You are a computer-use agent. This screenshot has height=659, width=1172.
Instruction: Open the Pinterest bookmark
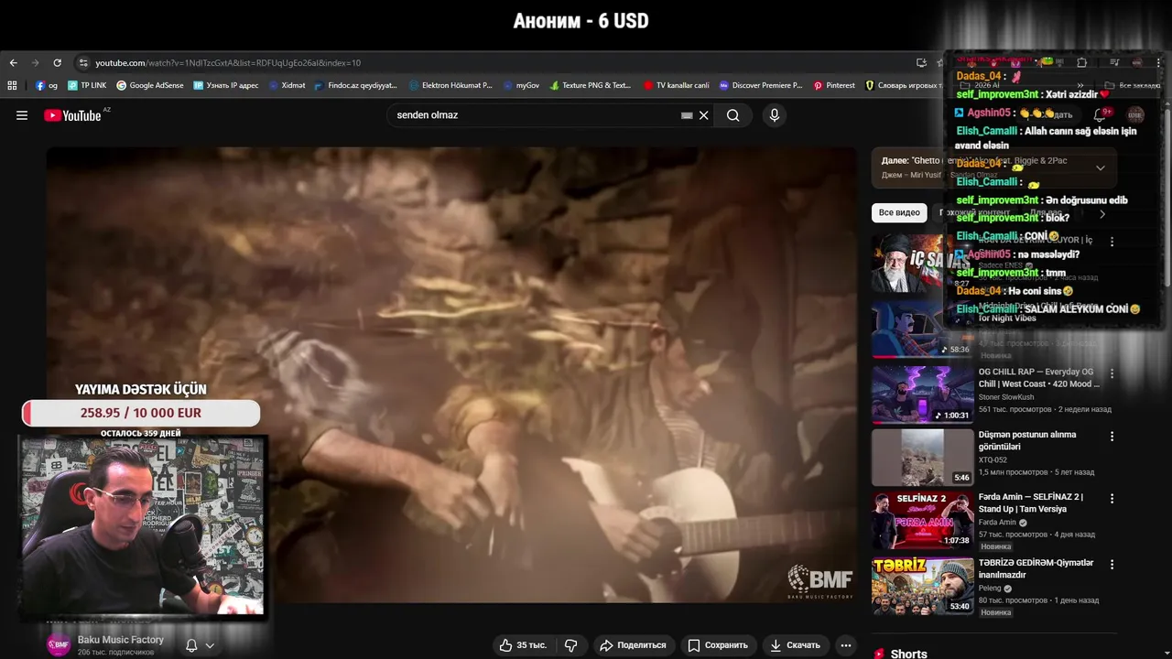click(834, 85)
